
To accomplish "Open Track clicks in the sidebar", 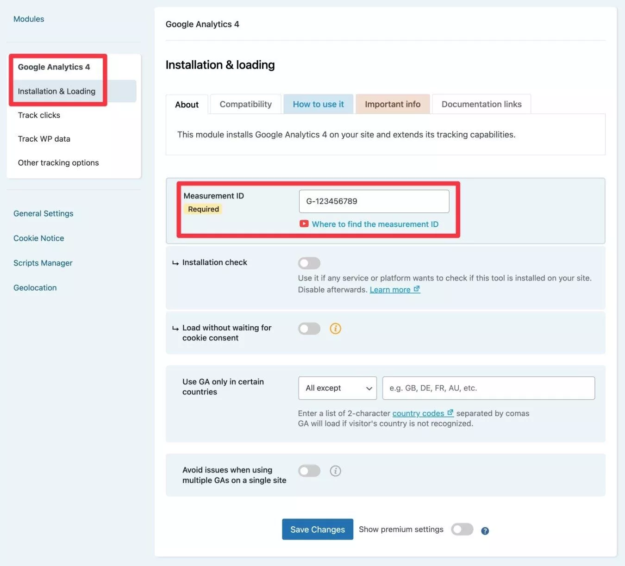I will [39, 115].
